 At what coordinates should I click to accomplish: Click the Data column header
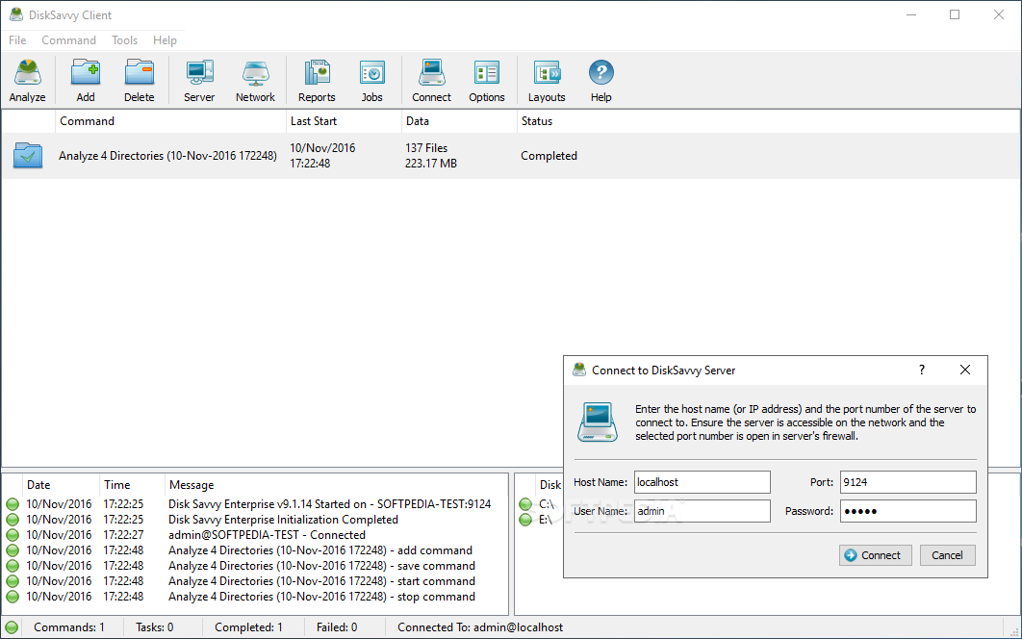459,121
